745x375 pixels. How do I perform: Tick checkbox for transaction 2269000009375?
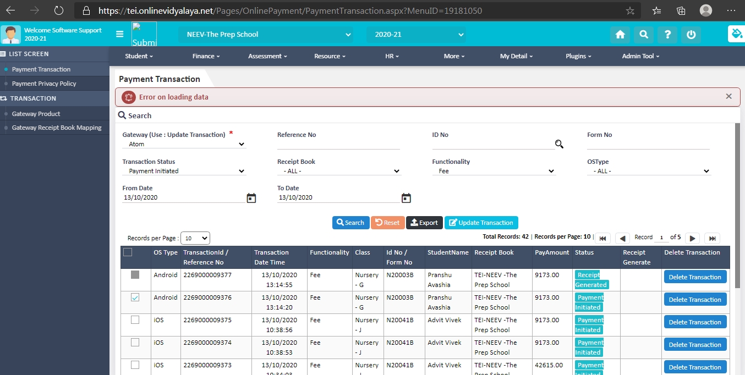(135, 320)
